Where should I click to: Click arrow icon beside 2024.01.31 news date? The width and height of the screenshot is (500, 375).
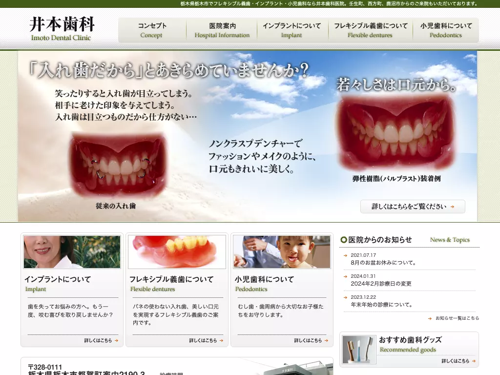coord(345,276)
